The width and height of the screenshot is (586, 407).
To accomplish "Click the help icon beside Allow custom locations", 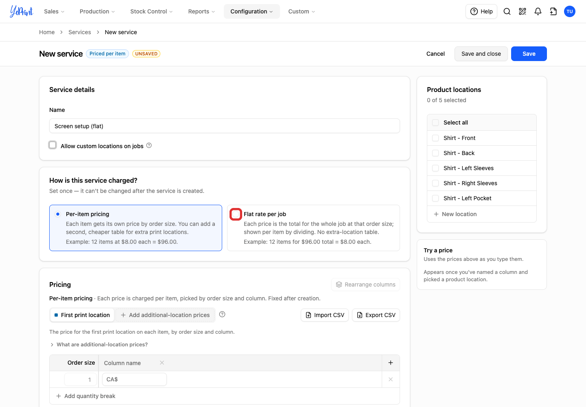I will coord(149,145).
